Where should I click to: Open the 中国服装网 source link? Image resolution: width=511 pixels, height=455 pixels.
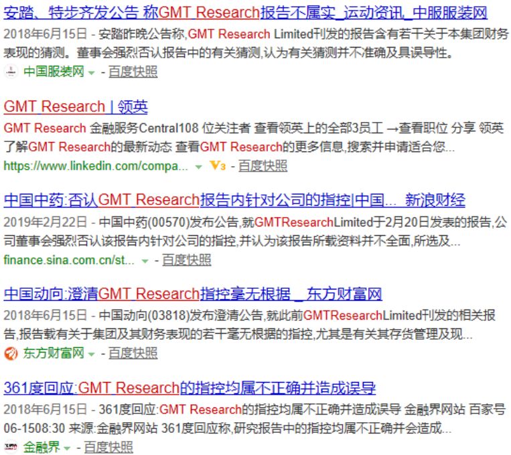tap(54, 72)
